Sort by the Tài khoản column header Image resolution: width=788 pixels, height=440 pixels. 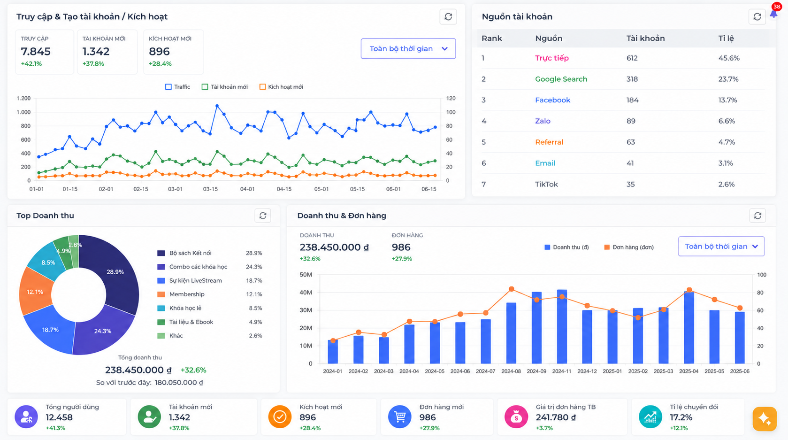(645, 39)
